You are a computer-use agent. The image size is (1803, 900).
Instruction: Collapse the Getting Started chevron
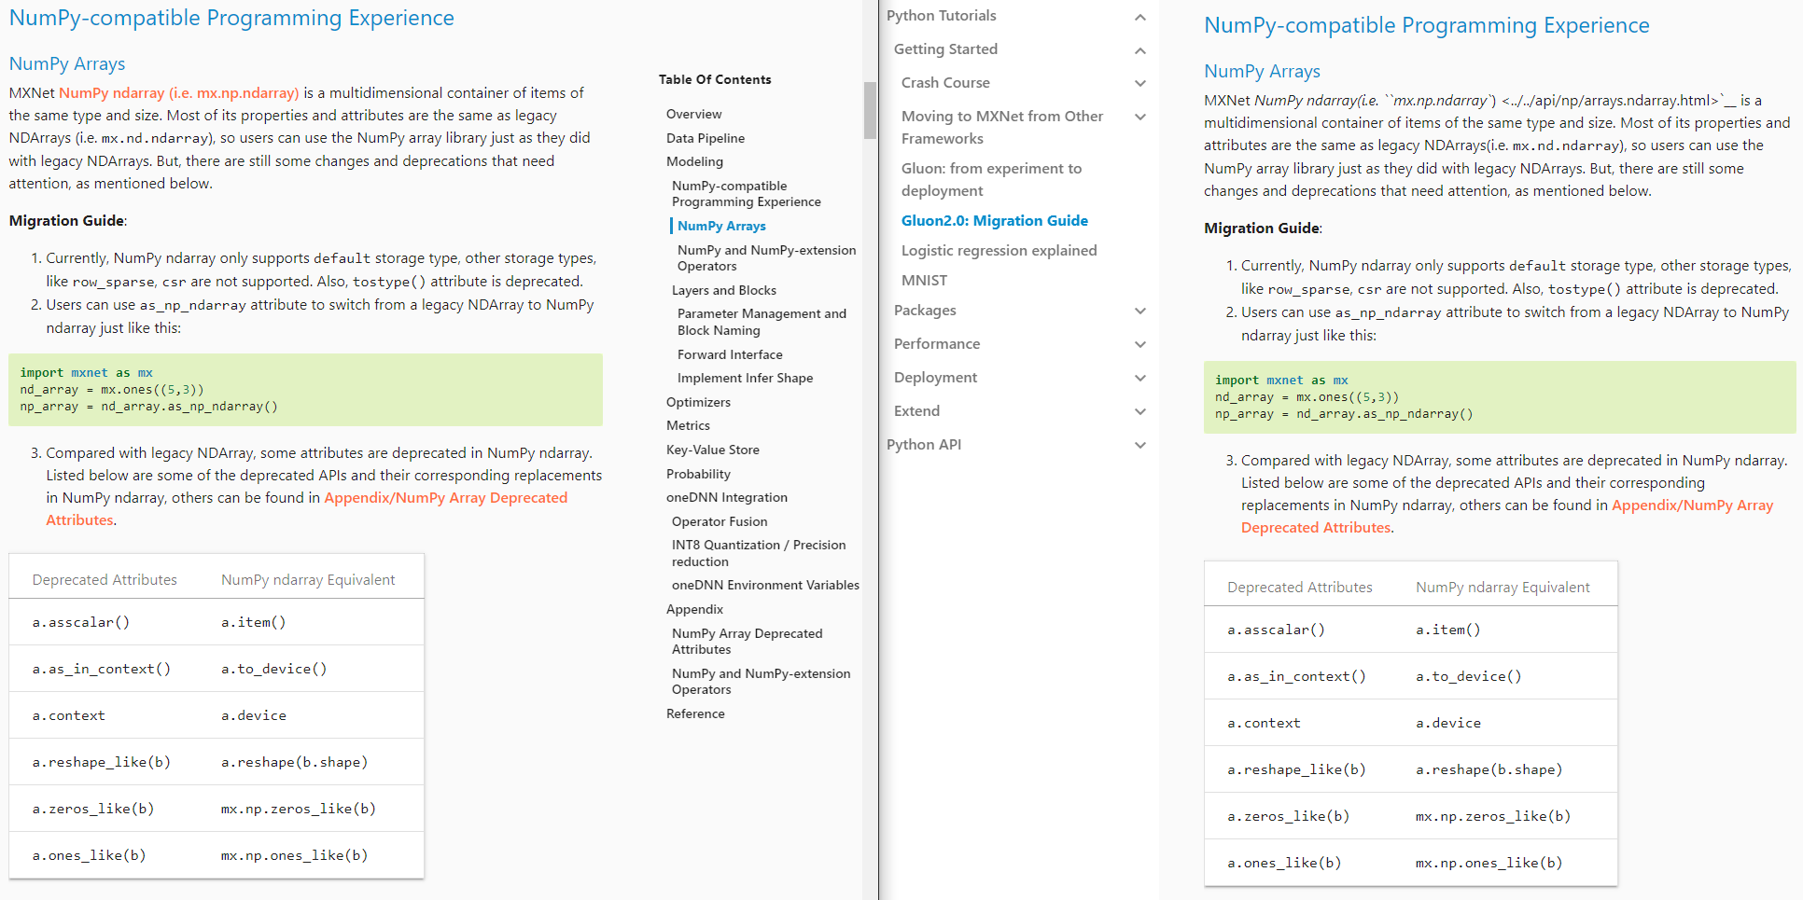pos(1139,50)
